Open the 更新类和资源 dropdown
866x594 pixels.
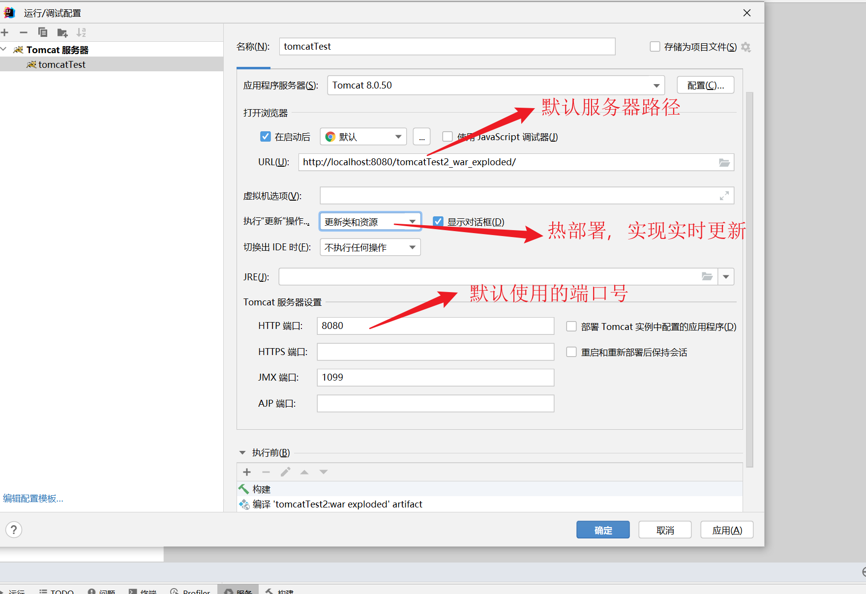(370, 222)
